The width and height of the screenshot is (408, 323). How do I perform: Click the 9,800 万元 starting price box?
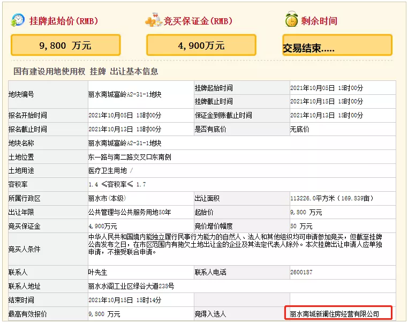(65, 45)
